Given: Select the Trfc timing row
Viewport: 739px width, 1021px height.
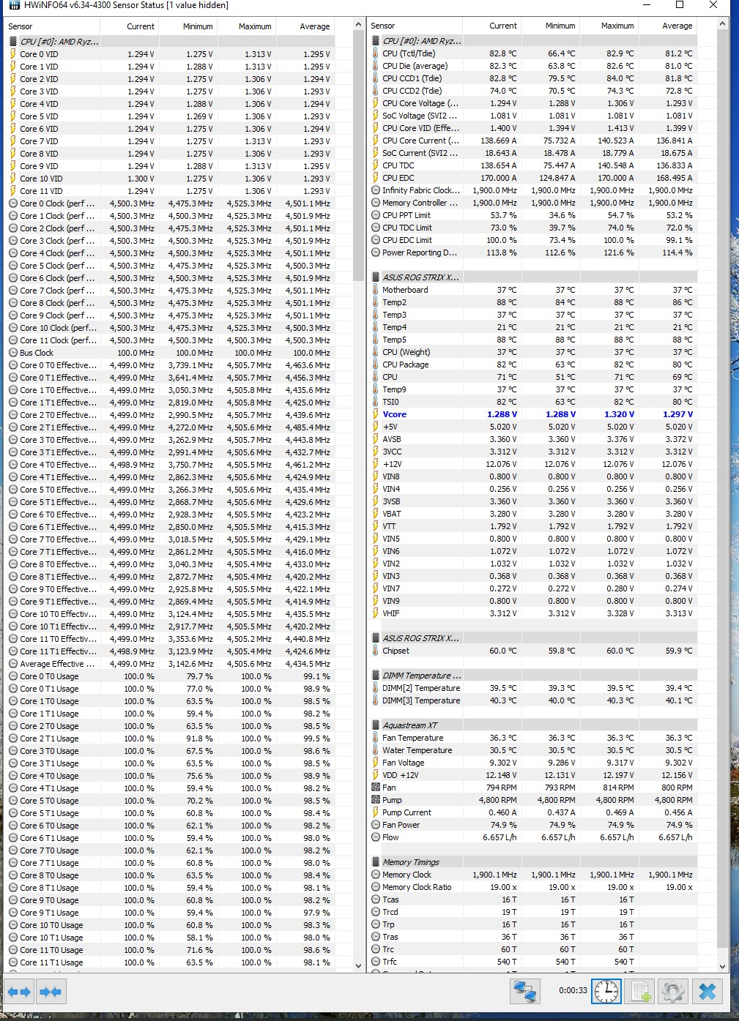Looking at the screenshot, I should 533,962.
